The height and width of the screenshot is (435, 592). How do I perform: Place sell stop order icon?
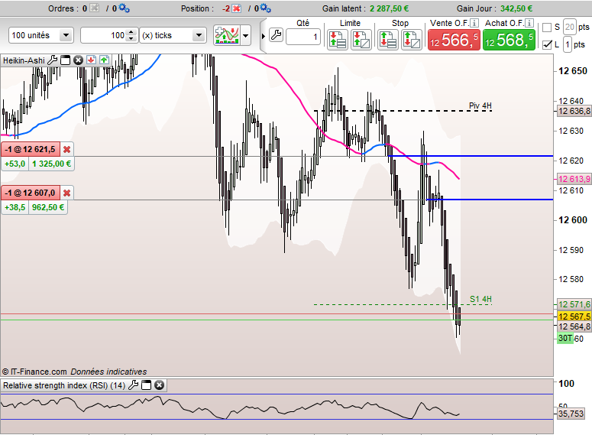point(411,39)
